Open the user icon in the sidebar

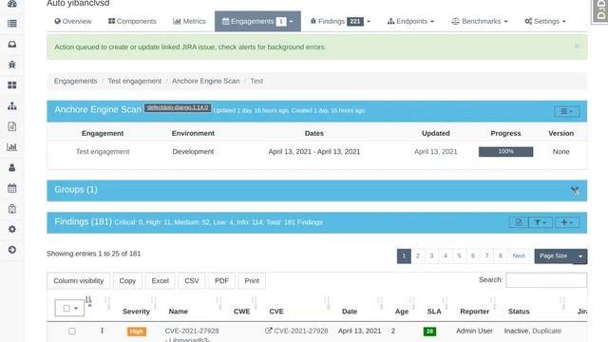12,167
